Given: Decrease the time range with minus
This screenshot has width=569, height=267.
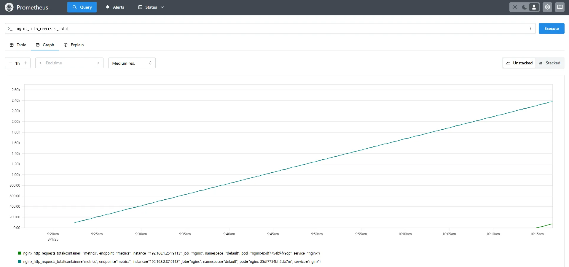Looking at the screenshot, I should [x=10, y=63].
